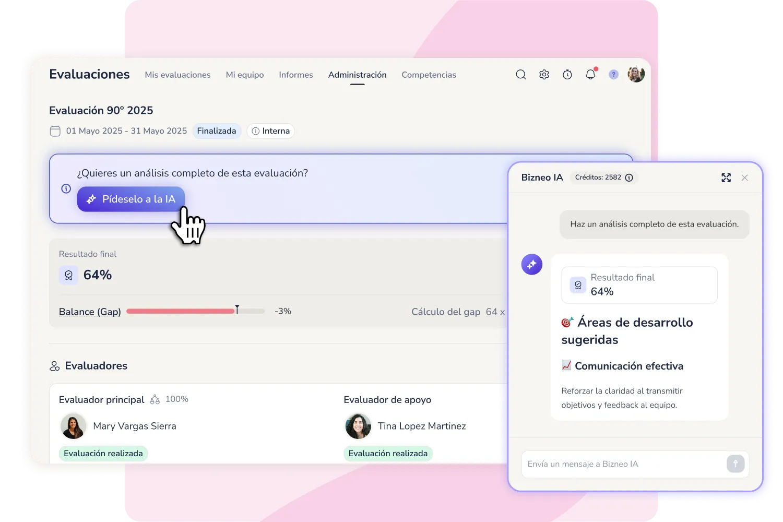
Task: Click the award icon beside 64% final result
Action: click(68, 275)
